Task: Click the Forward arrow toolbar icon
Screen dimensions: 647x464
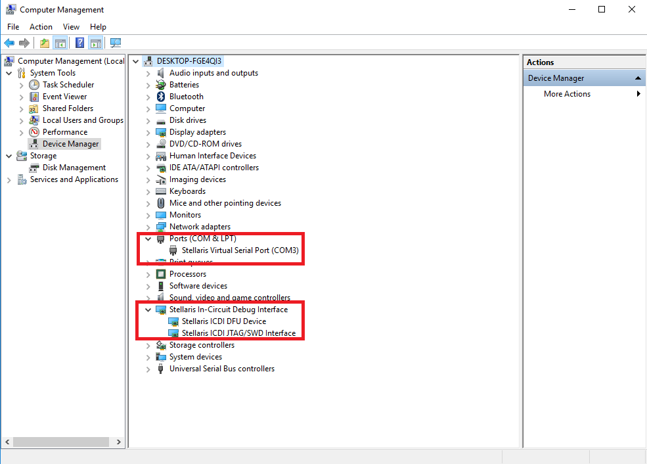Action: (x=24, y=43)
